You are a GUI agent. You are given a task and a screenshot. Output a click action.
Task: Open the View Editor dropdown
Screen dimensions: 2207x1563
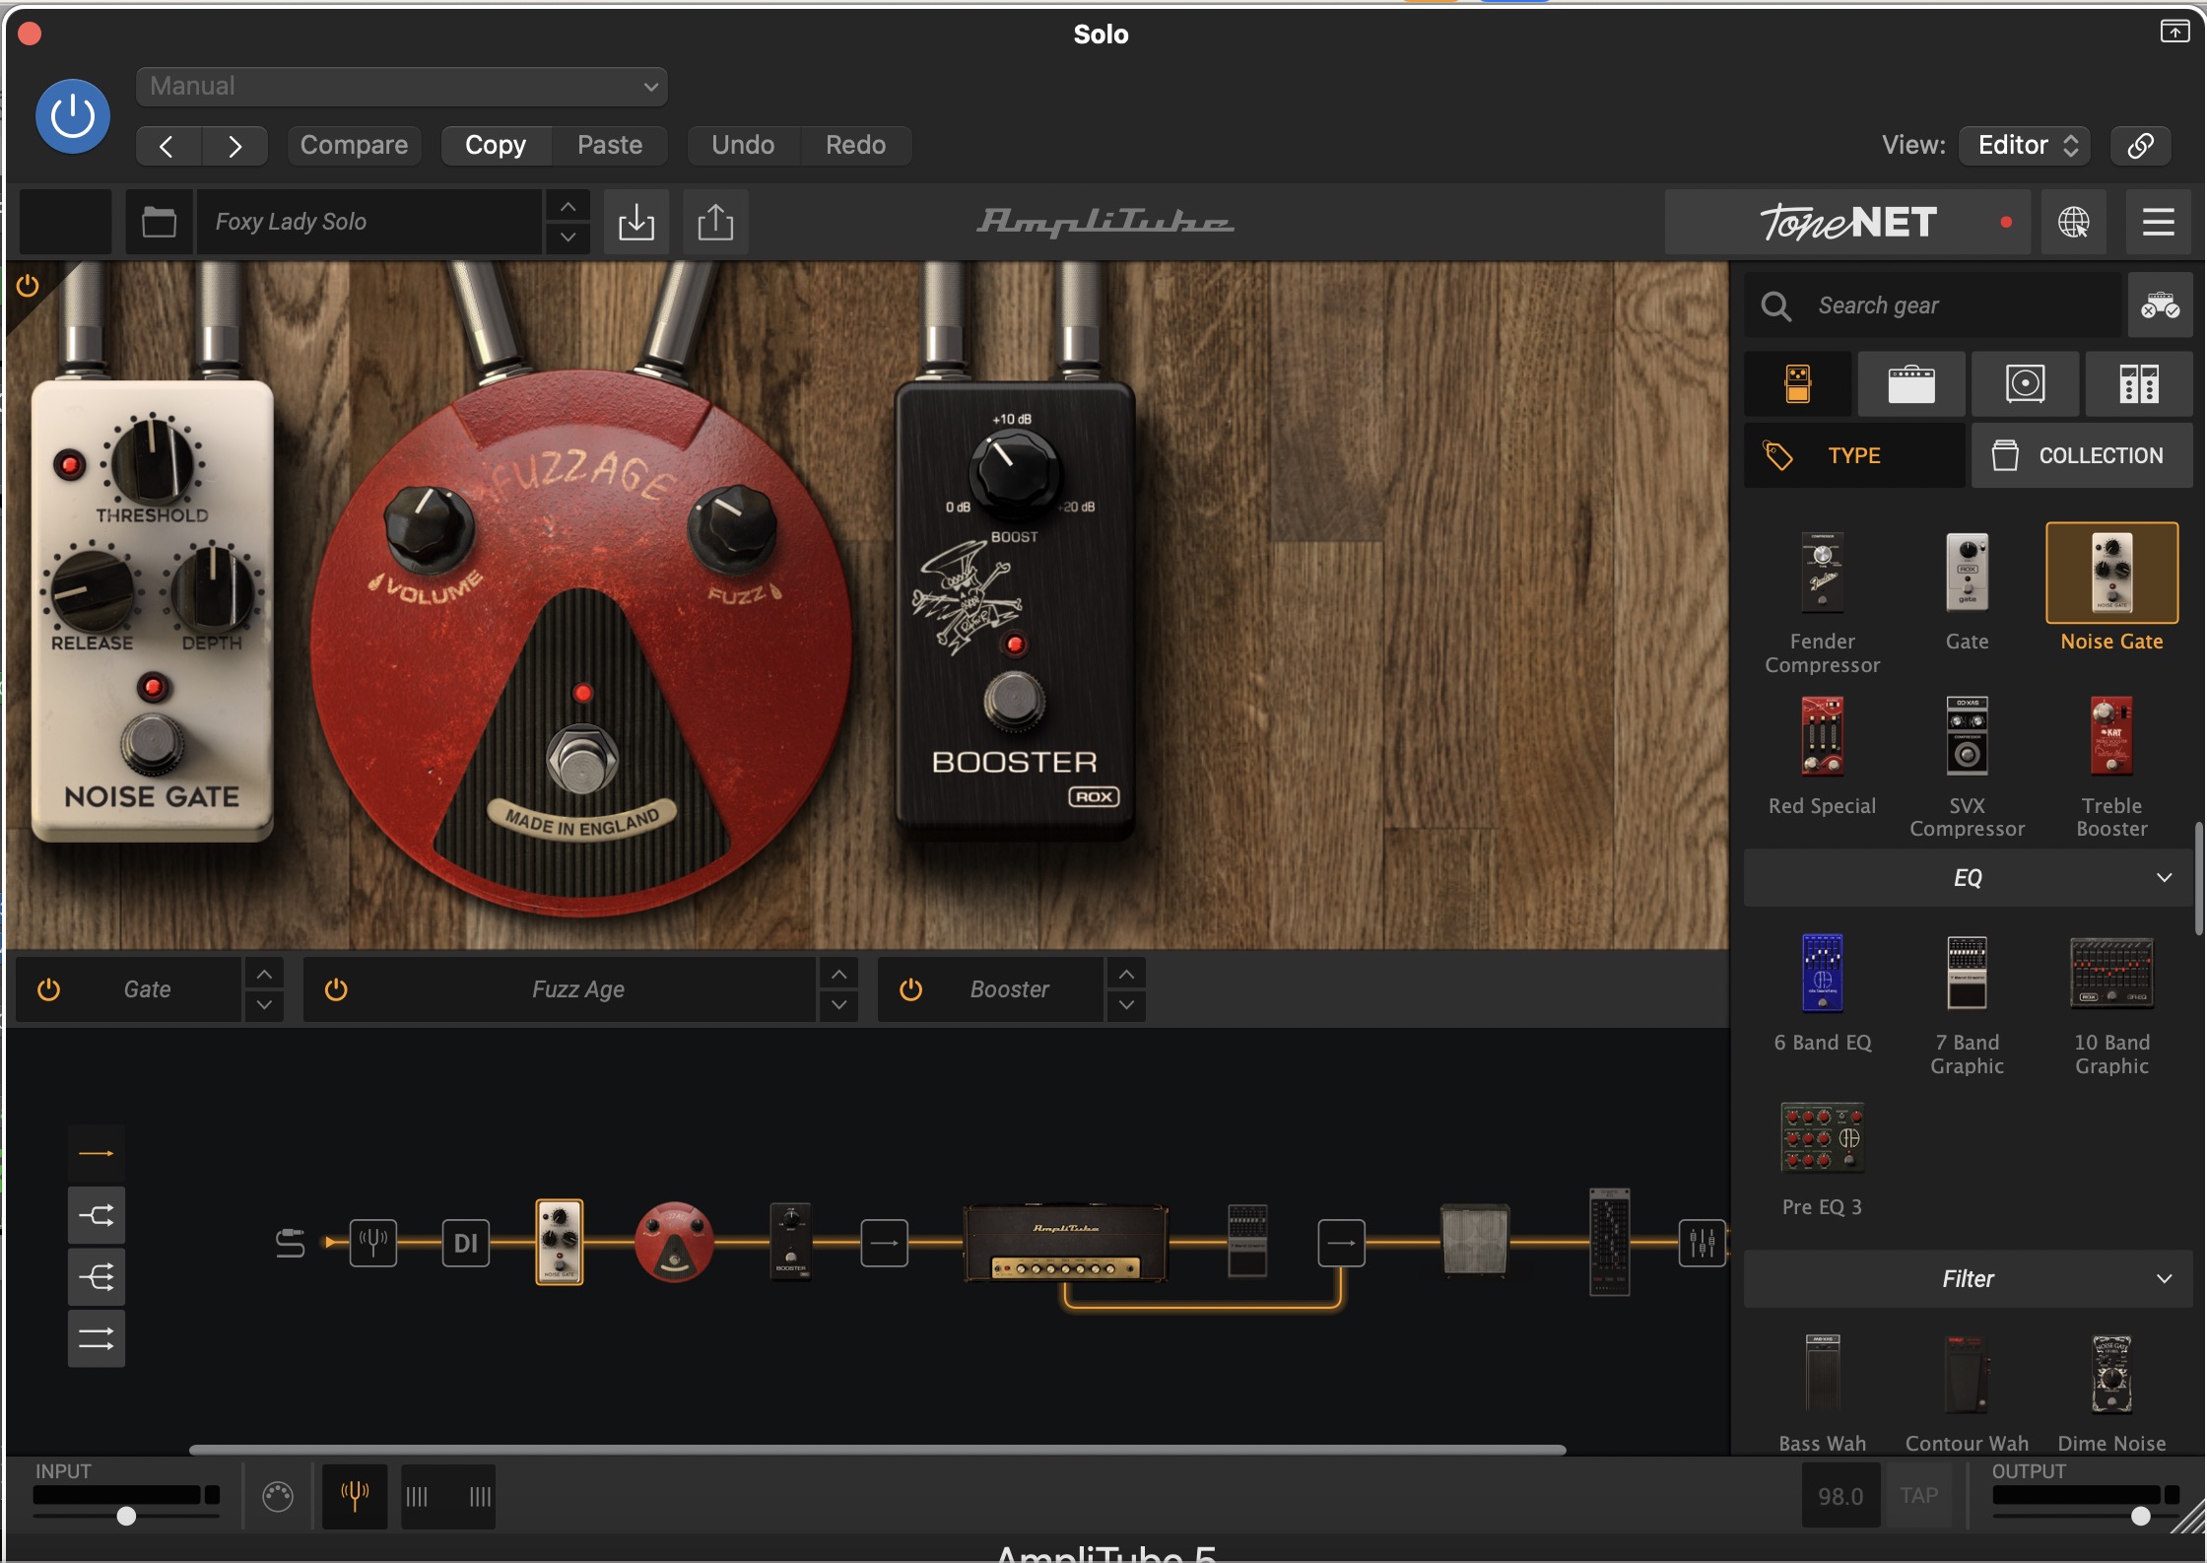pyautogui.click(x=2027, y=146)
